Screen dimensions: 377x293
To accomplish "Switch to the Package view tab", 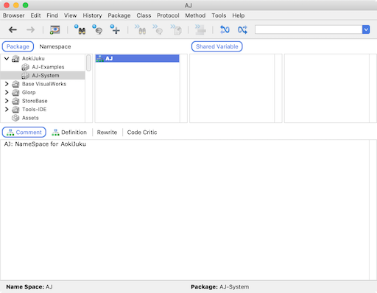I will point(18,46).
